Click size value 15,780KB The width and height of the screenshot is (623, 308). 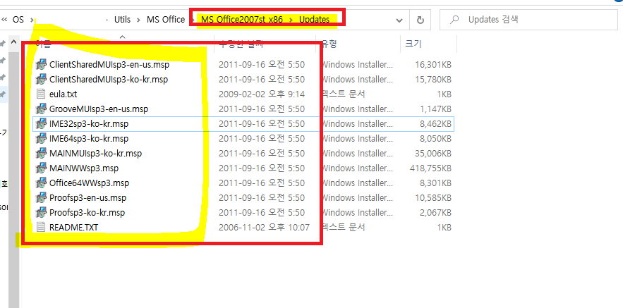pyautogui.click(x=433, y=80)
